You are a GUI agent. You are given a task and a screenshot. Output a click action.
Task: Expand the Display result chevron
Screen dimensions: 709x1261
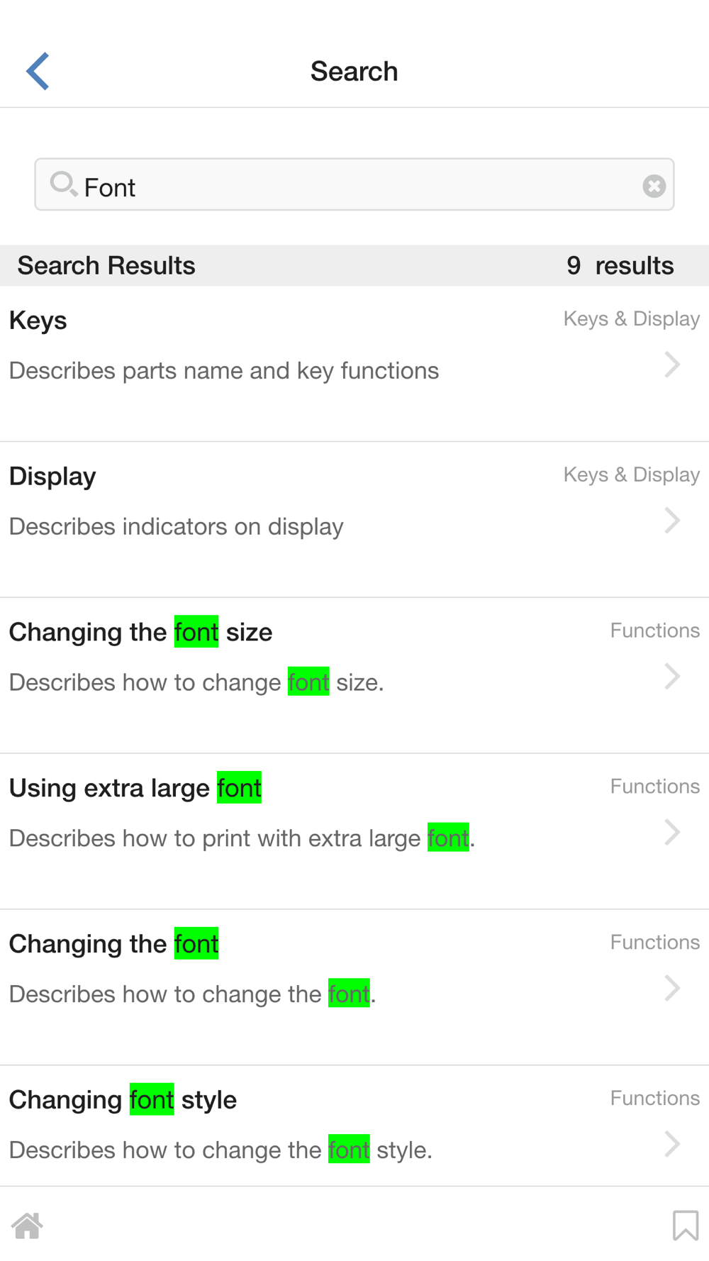[x=672, y=521]
